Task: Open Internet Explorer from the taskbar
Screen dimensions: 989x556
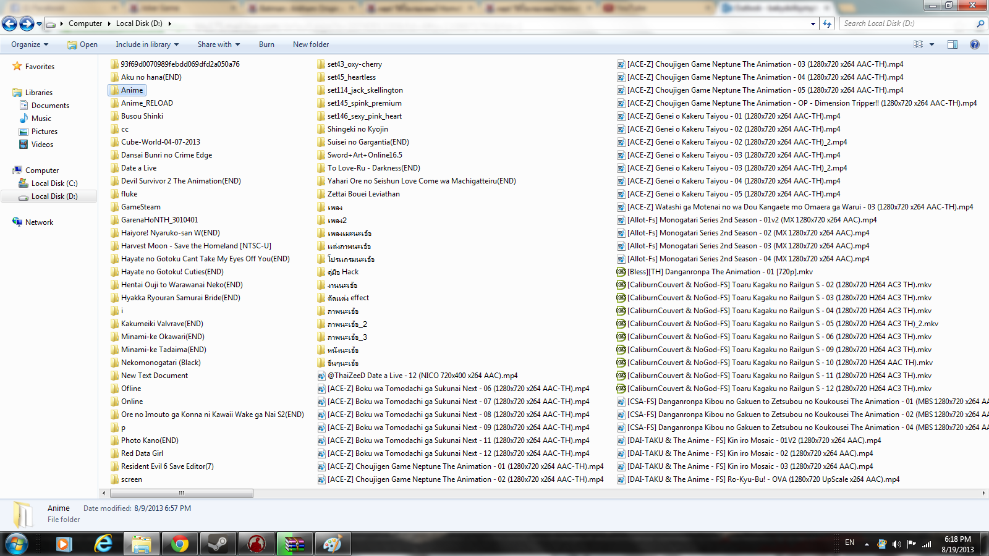Action: pyautogui.click(x=103, y=544)
